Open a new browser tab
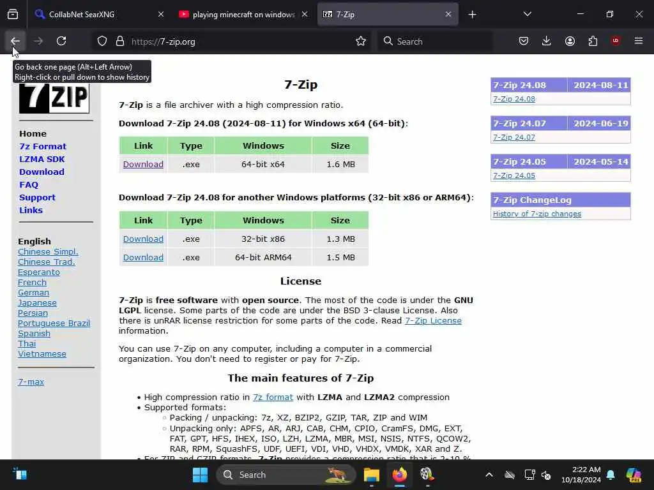The width and height of the screenshot is (654, 490). click(x=472, y=15)
